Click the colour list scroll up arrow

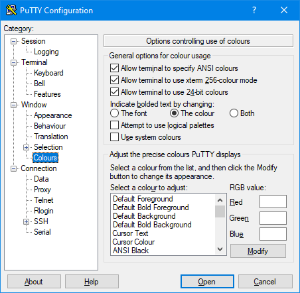point(220,200)
